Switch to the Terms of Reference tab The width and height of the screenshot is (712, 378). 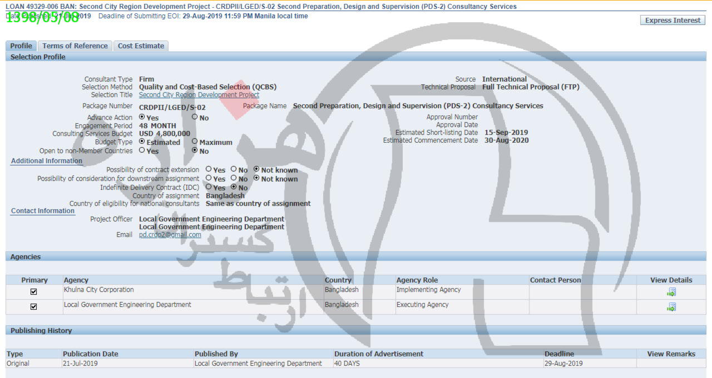[75, 46]
